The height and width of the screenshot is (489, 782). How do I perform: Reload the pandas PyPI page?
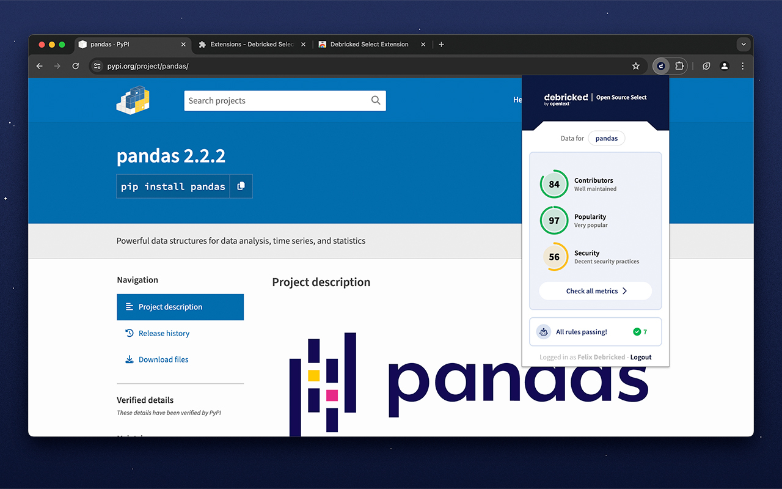[x=76, y=66]
